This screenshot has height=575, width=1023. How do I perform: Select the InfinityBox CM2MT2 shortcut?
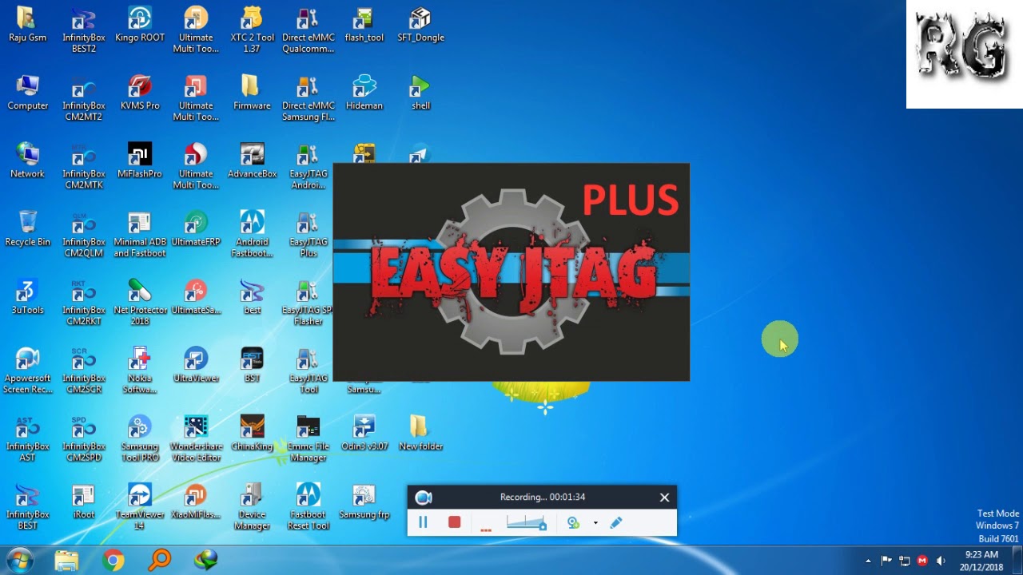(x=84, y=98)
